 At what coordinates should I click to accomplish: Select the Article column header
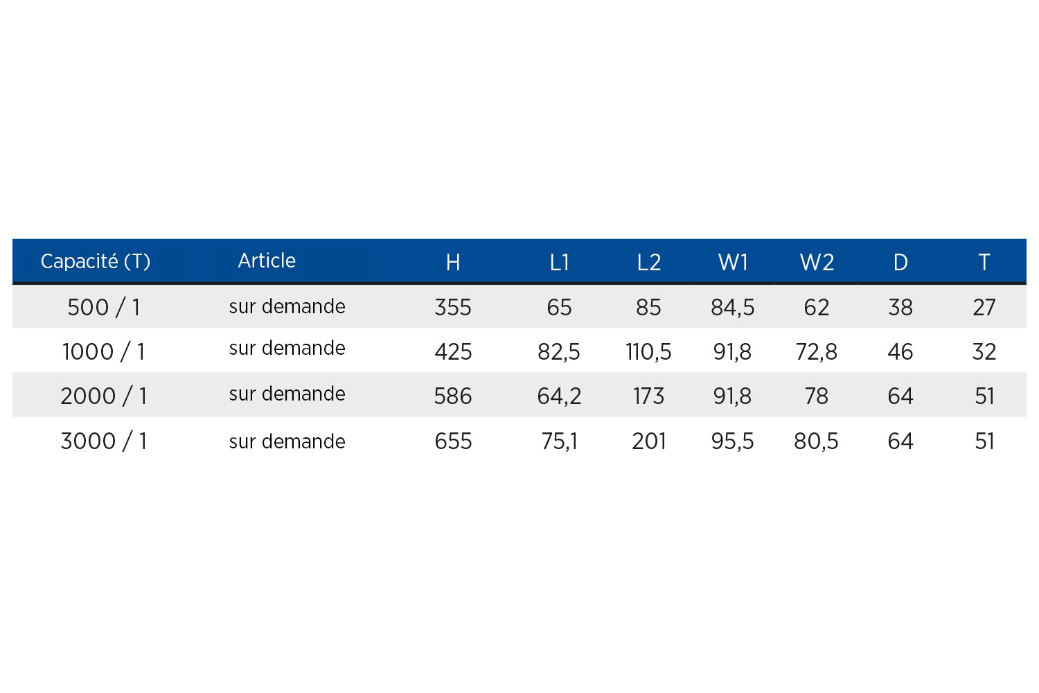pyautogui.click(x=267, y=261)
